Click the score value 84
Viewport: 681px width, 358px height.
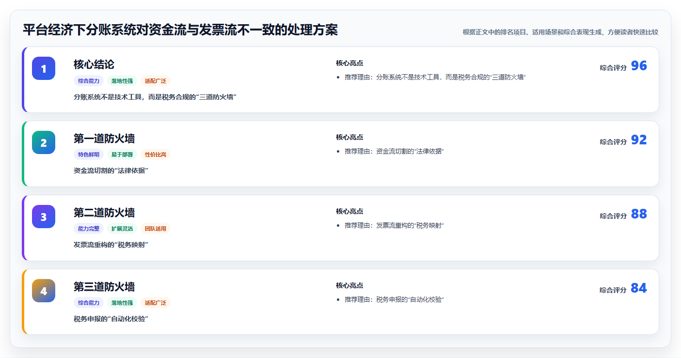click(639, 288)
